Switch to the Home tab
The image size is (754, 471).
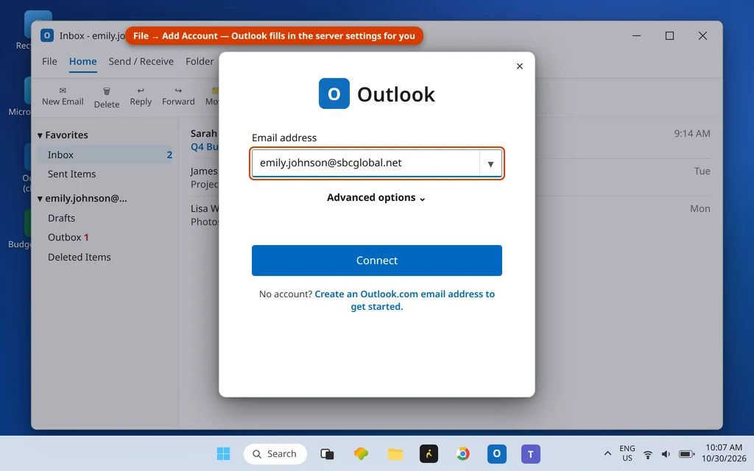click(82, 62)
